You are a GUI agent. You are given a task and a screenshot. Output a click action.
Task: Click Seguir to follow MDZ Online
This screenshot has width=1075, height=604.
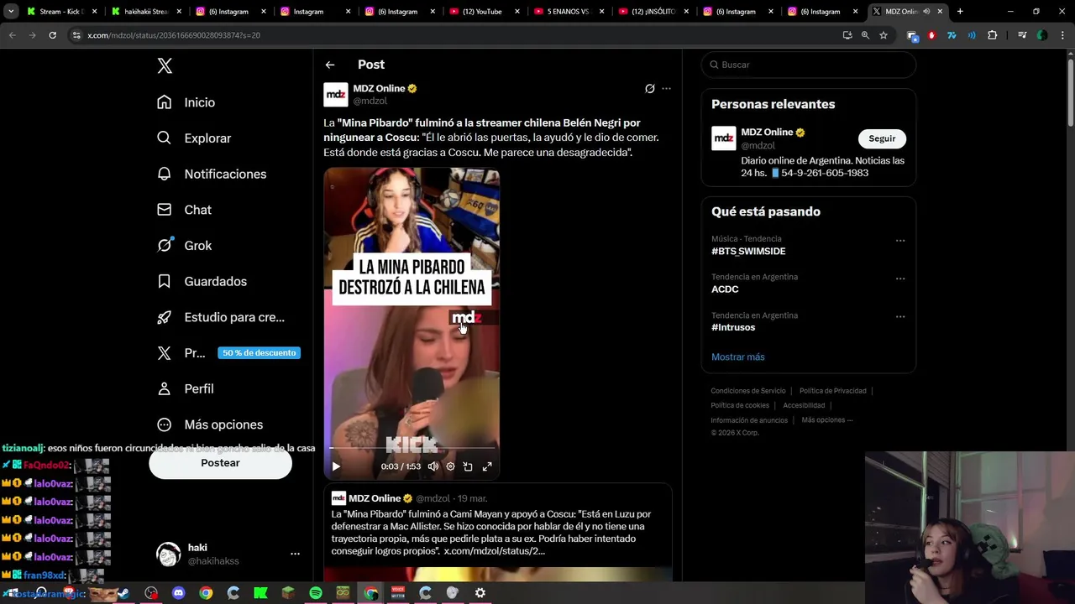pos(882,138)
